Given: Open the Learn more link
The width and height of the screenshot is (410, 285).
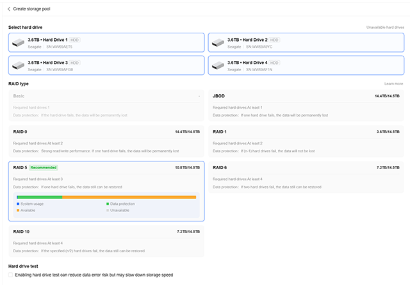Looking at the screenshot, I should tap(393, 84).
